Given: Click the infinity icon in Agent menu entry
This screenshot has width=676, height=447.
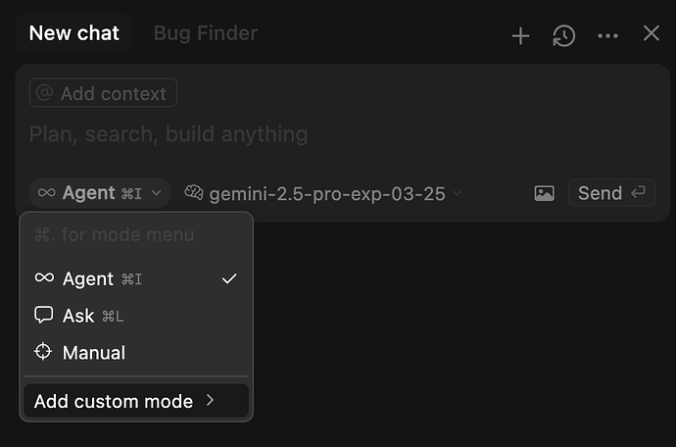Looking at the screenshot, I should click(44, 277).
